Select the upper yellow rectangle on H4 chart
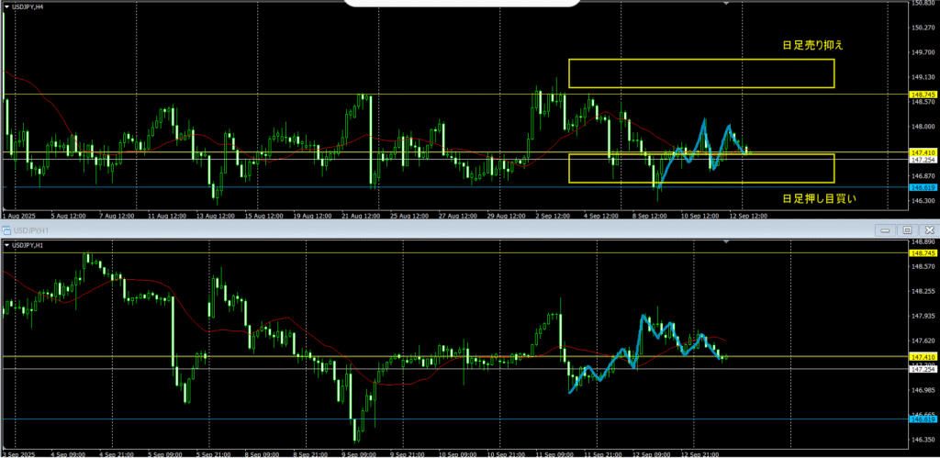 pos(700,60)
